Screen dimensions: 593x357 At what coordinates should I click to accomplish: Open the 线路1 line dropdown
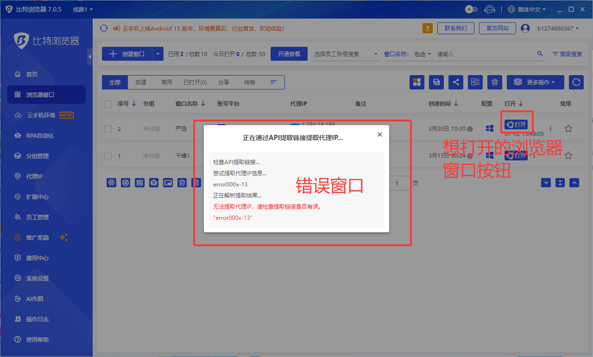(x=83, y=9)
